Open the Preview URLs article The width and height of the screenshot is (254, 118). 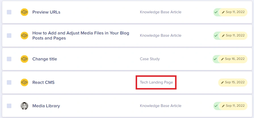46,12
